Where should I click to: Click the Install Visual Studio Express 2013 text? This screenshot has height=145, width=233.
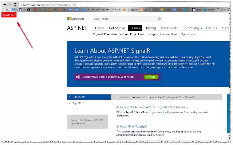[x=108, y=76]
